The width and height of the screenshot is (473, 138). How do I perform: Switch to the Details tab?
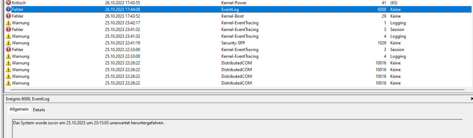point(39,110)
